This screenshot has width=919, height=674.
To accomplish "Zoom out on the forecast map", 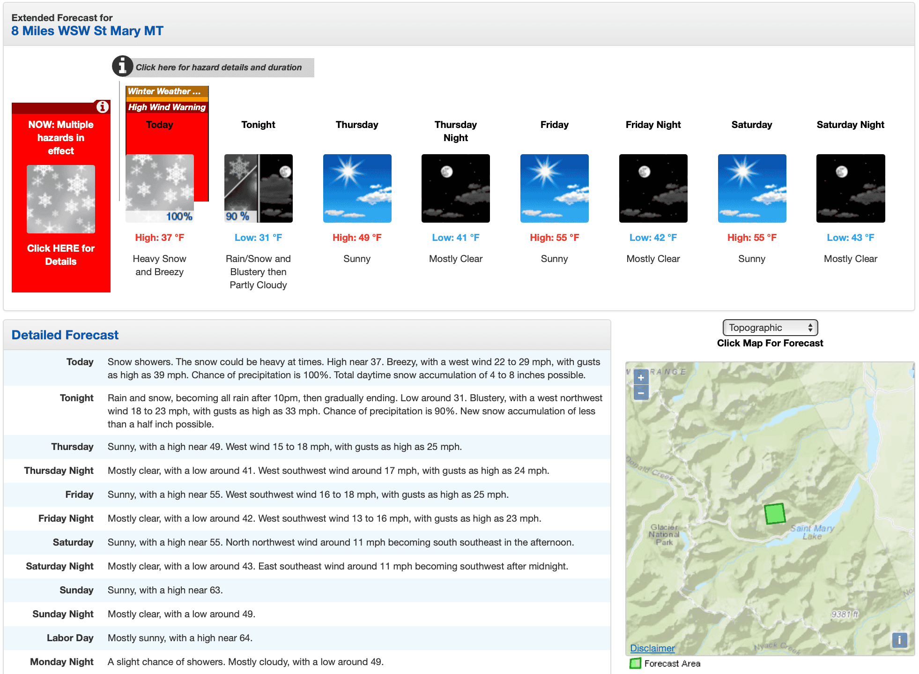I will pyautogui.click(x=641, y=393).
